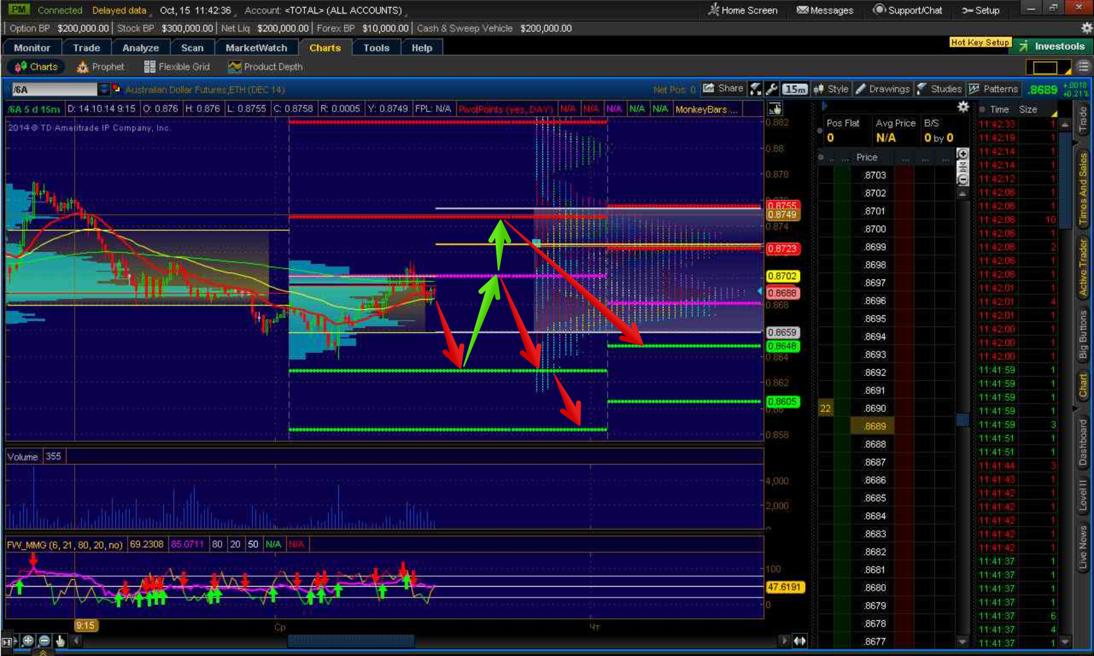Image resolution: width=1094 pixels, height=656 pixels.
Task: Switch to the Analyze tab
Action: (x=140, y=47)
